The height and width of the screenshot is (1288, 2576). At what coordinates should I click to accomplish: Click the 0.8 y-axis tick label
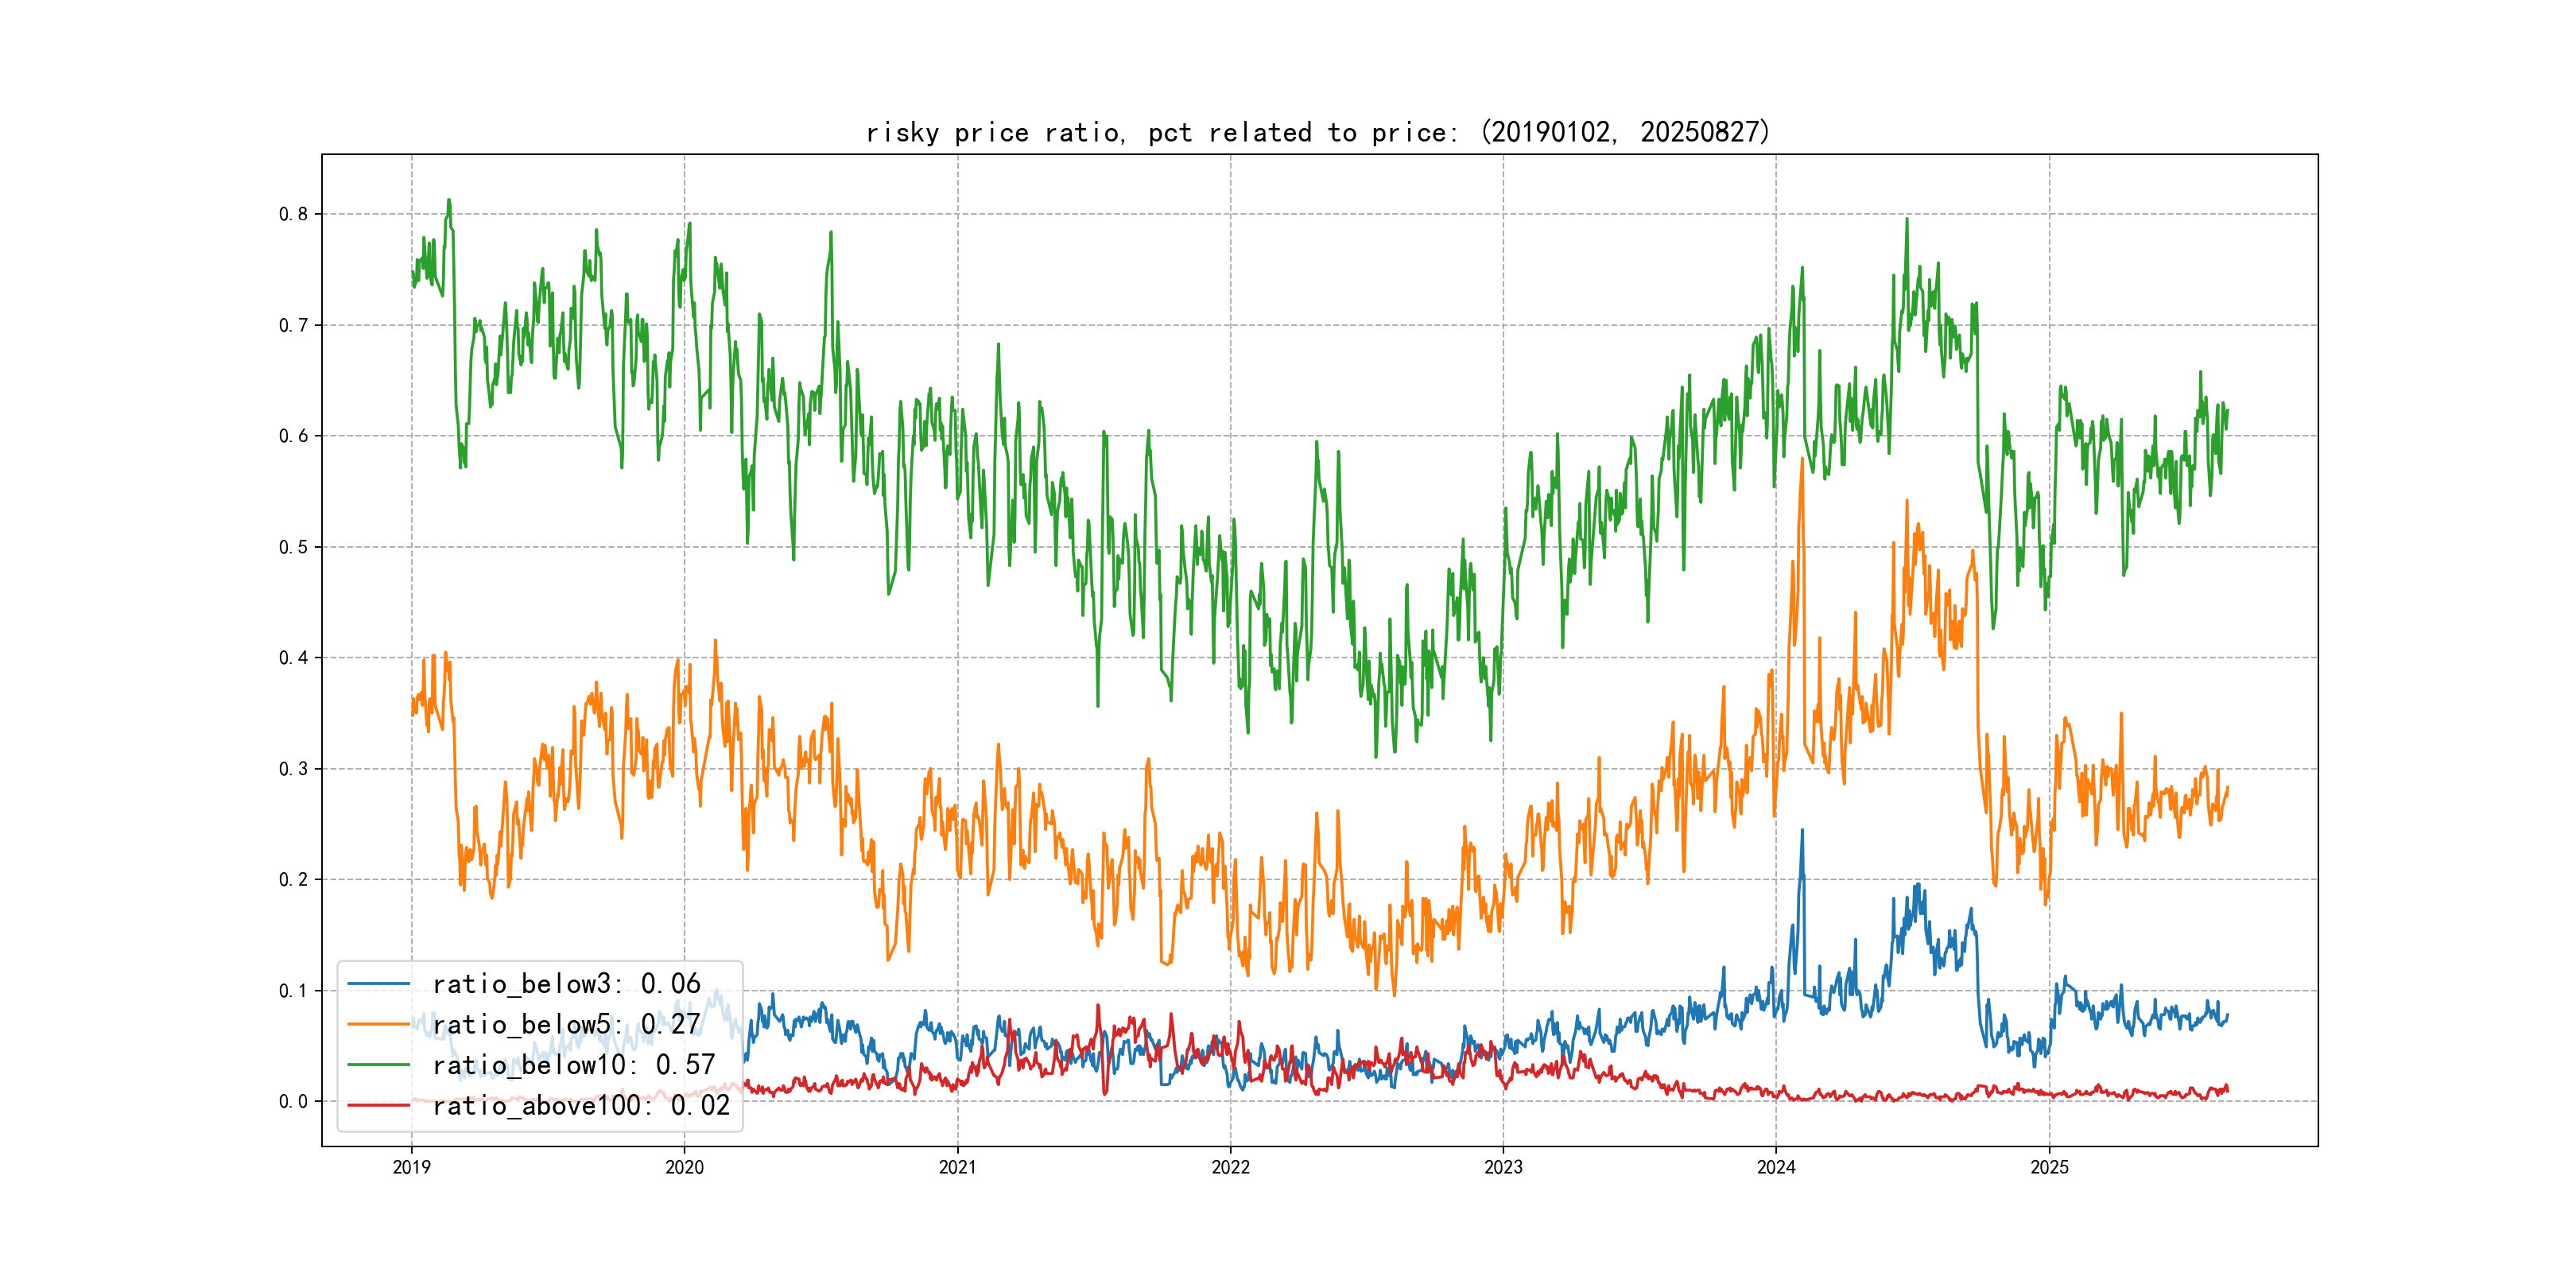click(x=293, y=214)
